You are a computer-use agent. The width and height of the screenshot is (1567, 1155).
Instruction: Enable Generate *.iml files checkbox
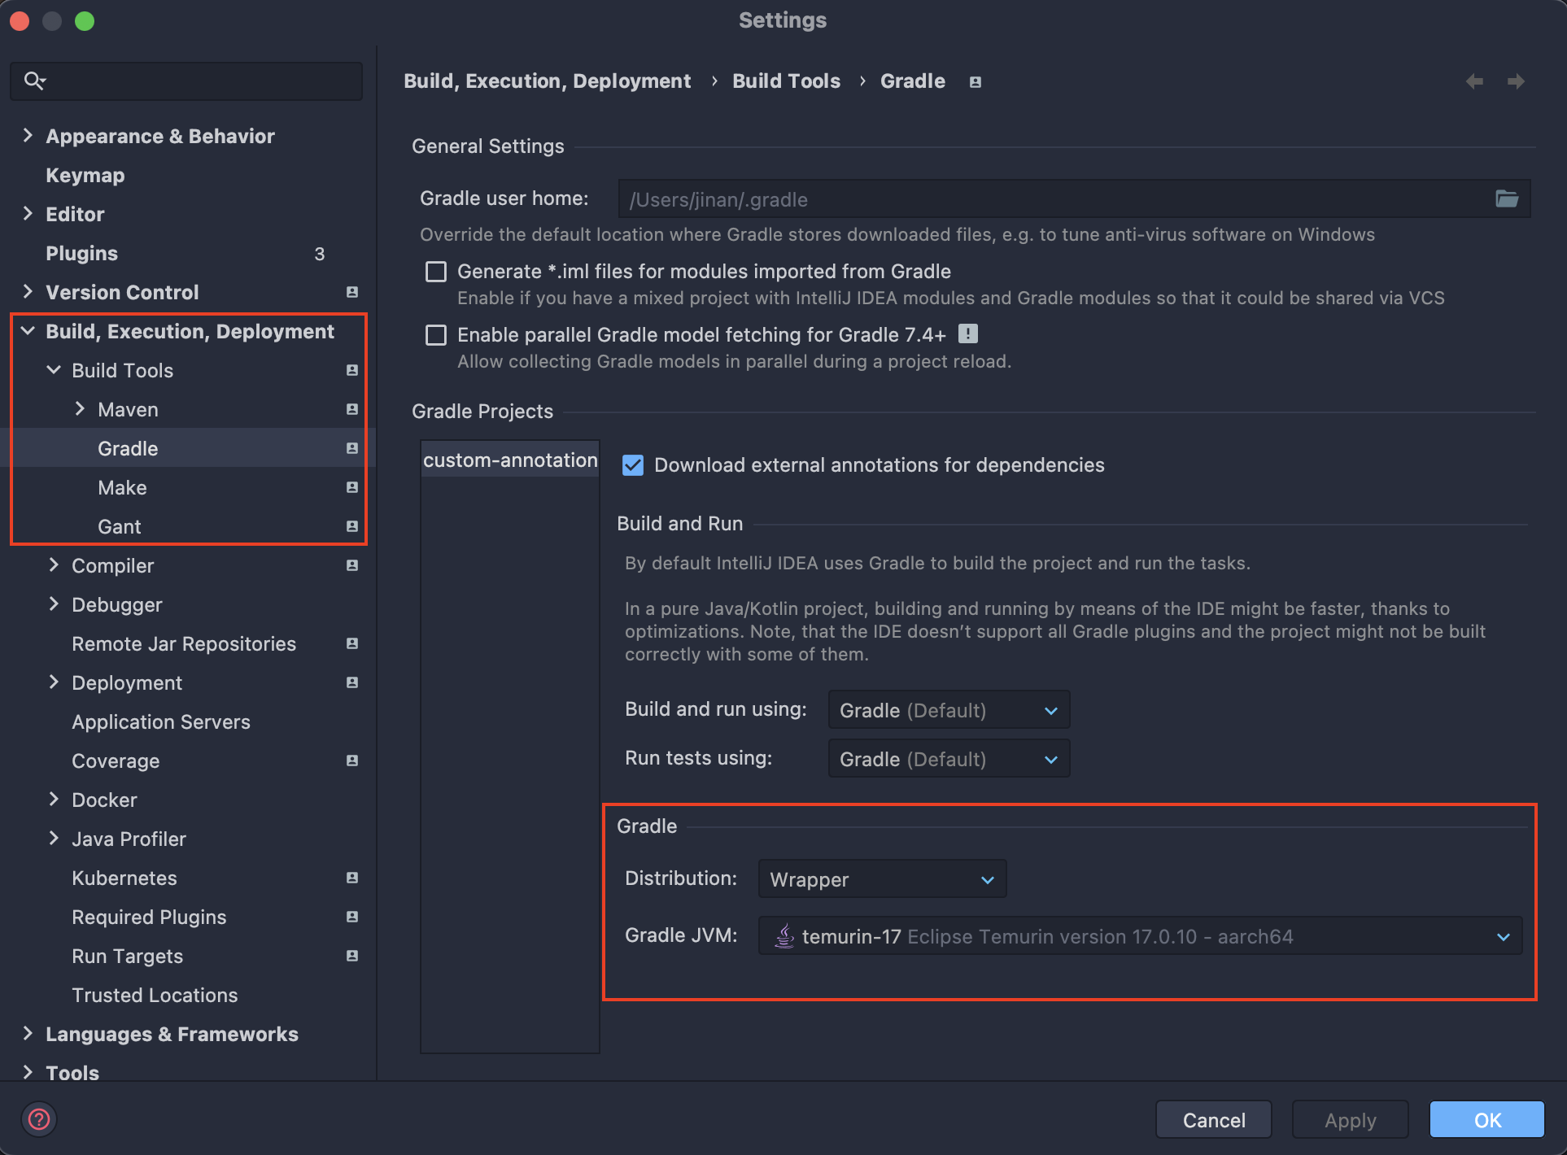[436, 272]
